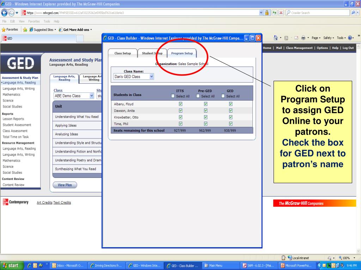Viewport: 361px width, 270px height.
Task: Click the lock security icon in address bar
Action: (267, 13)
